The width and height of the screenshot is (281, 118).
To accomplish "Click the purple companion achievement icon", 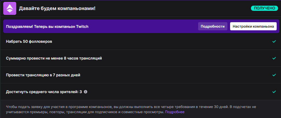I will point(10,8).
